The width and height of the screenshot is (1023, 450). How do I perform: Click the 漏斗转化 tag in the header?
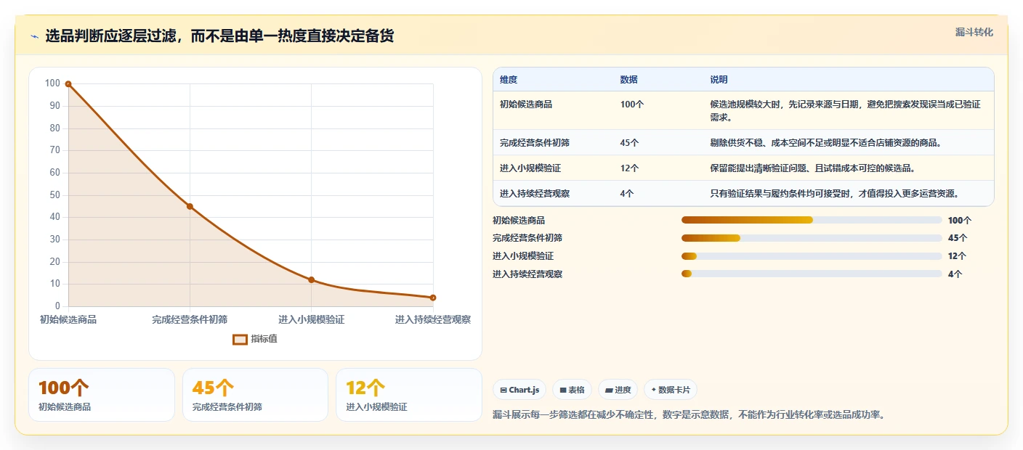click(974, 32)
